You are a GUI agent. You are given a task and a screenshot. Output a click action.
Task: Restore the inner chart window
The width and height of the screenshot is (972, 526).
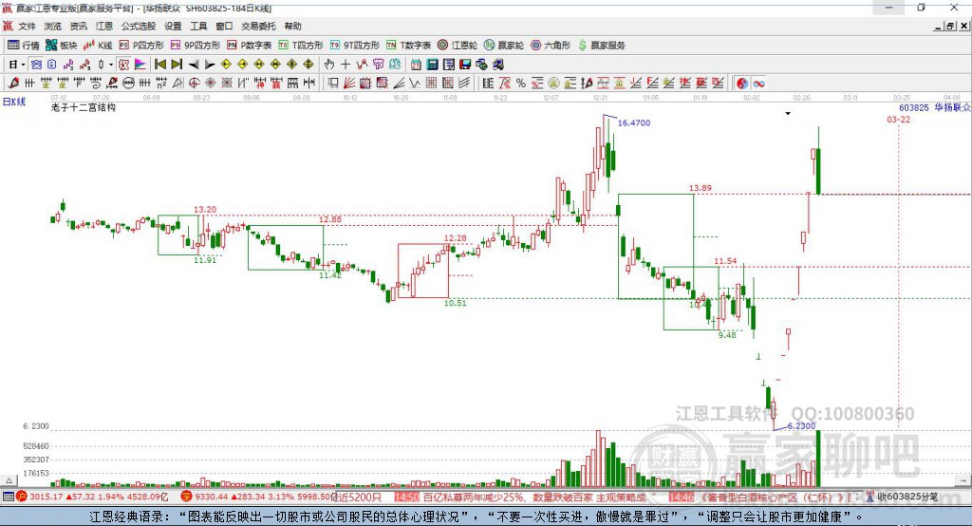click(x=949, y=26)
